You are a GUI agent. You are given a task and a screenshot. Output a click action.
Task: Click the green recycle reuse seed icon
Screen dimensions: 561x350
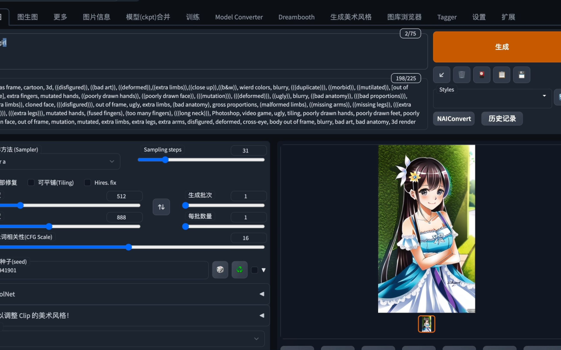point(239,270)
